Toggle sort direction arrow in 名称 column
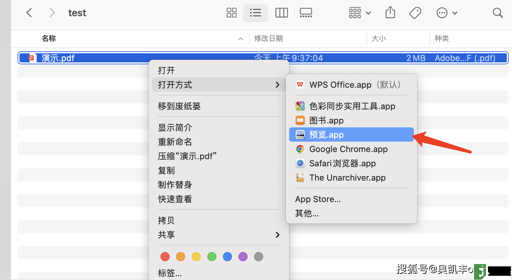Image resolution: width=512 pixels, height=280 pixels. pyautogui.click(x=240, y=39)
